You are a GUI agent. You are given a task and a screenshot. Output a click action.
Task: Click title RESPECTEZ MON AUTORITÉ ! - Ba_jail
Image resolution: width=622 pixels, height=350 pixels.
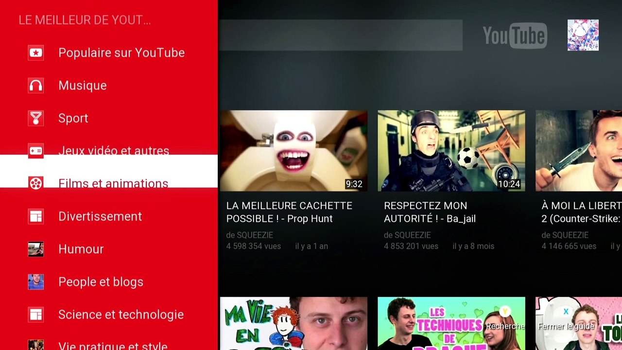(x=430, y=212)
